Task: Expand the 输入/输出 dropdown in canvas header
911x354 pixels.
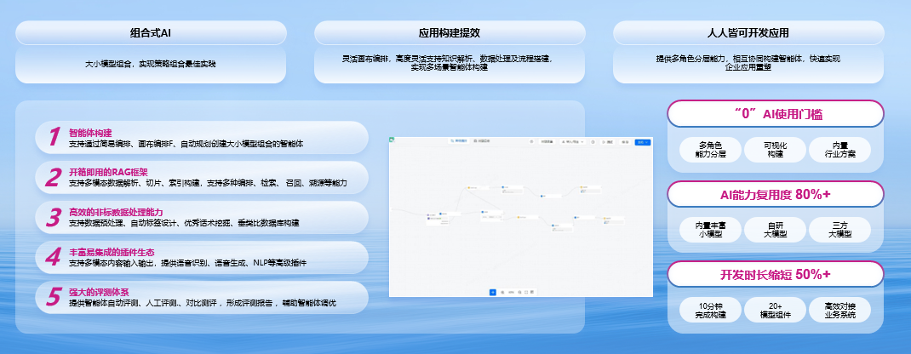Action: click(x=572, y=141)
